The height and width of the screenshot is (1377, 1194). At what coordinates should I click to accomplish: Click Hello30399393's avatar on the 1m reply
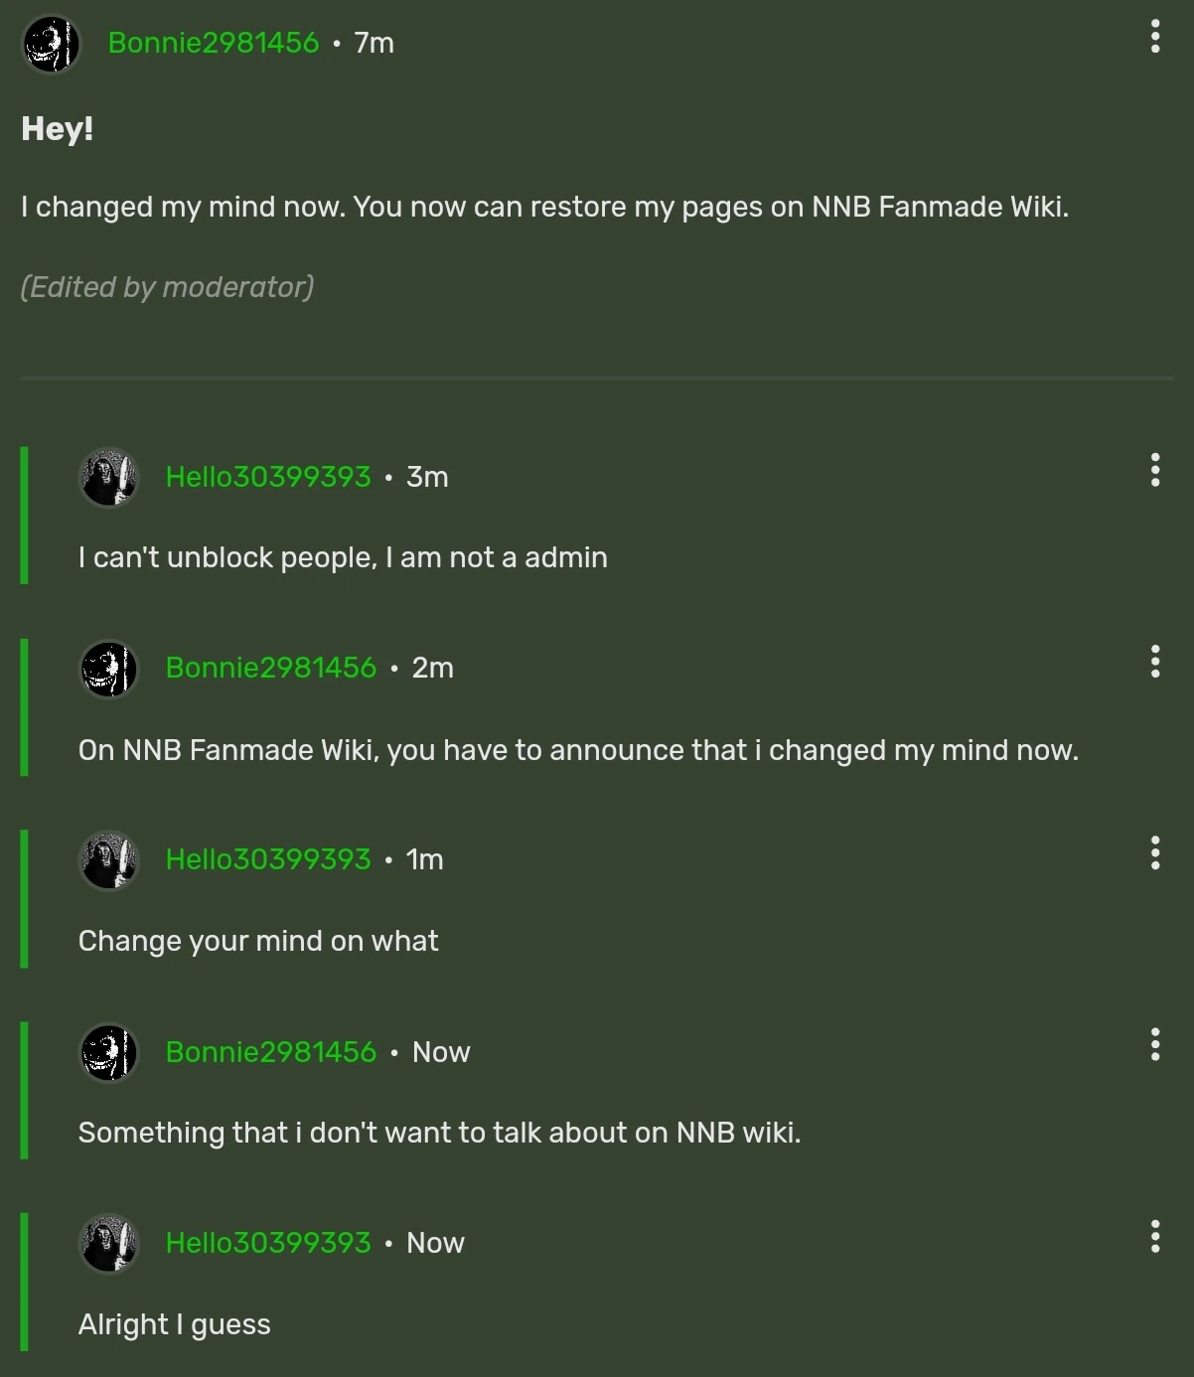pyautogui.click(x=108, y=859)
